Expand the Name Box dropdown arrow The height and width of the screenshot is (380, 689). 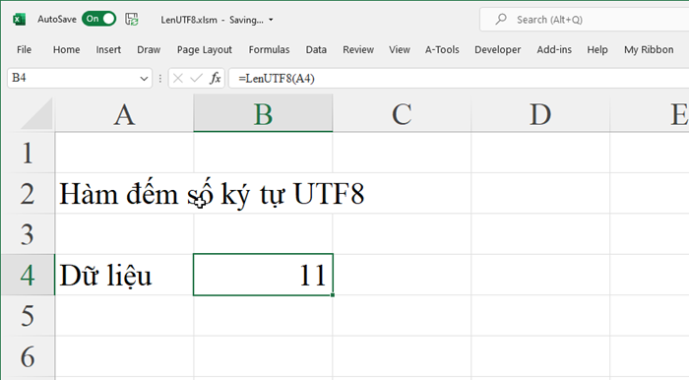click(144, 79)
